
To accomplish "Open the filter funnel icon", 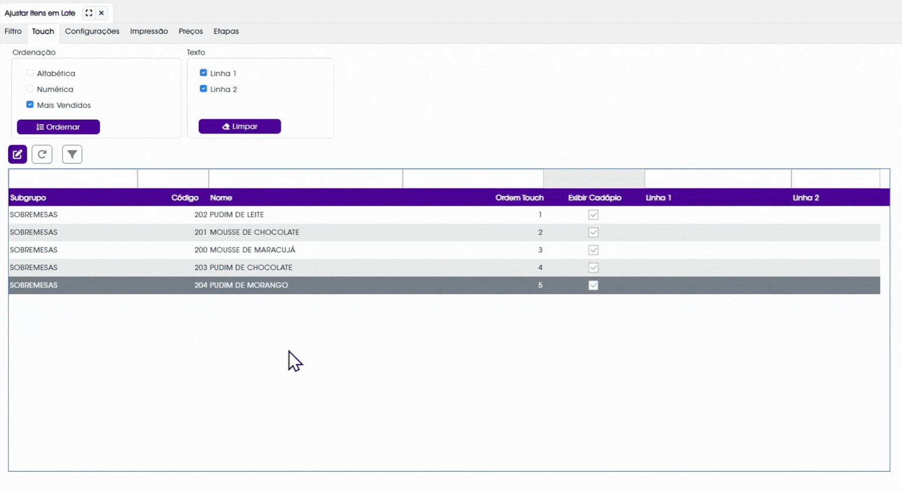I will click(72, 154).
